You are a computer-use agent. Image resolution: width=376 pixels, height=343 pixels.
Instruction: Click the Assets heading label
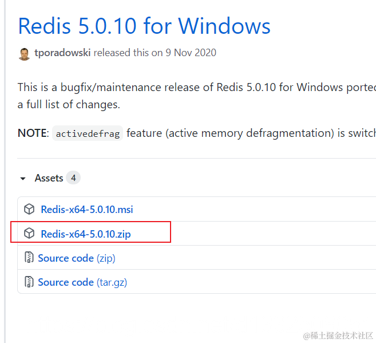(49, 178)
